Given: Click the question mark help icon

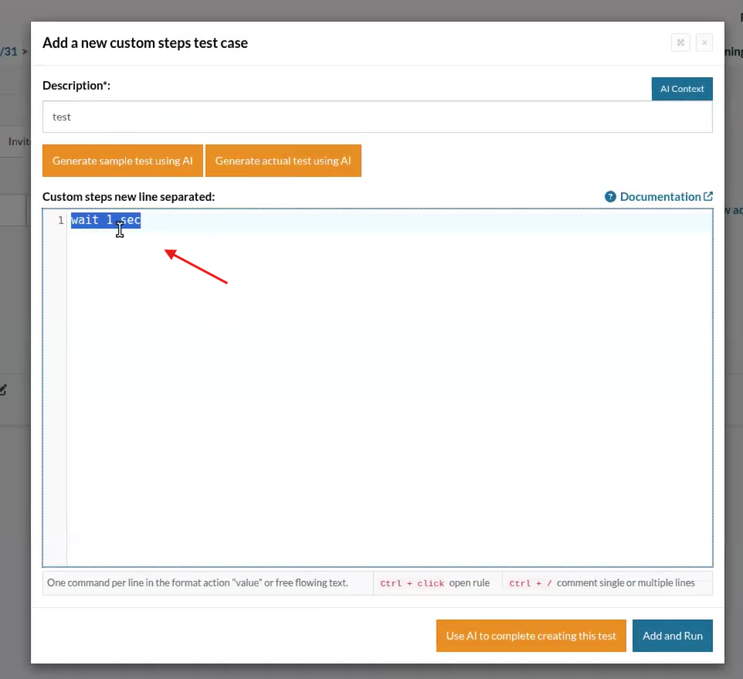Looking at the screenshot, I should coord(610,197).
